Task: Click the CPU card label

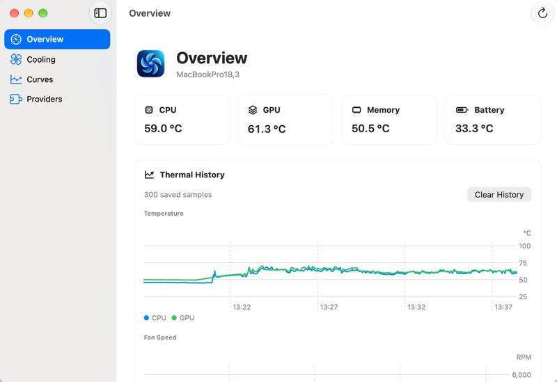Action: click(168, 110)
